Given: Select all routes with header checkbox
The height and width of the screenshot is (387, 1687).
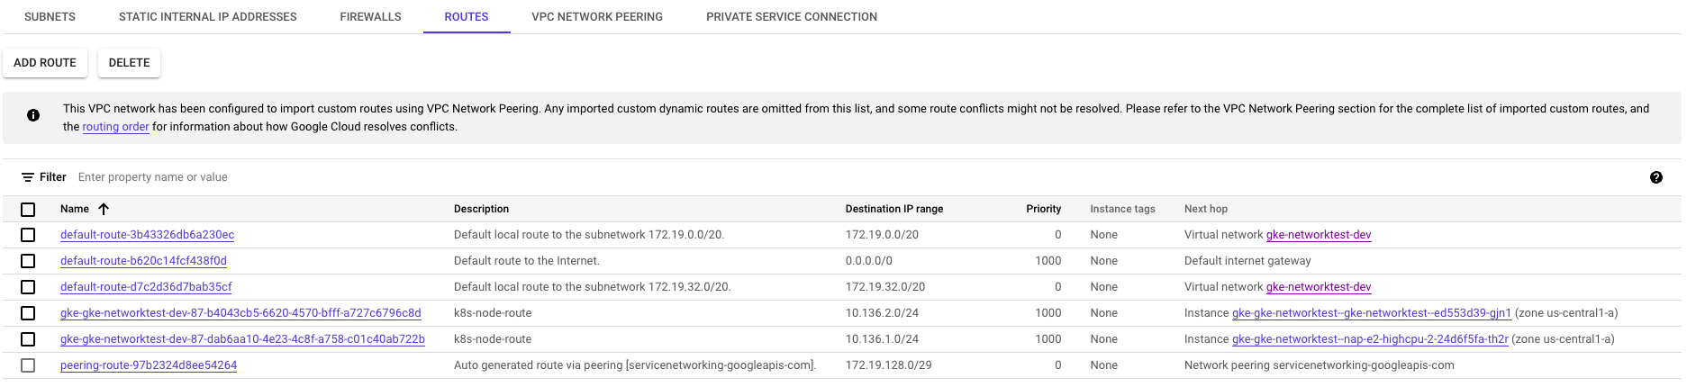Looking at the screenshot, I should point(28,209).
